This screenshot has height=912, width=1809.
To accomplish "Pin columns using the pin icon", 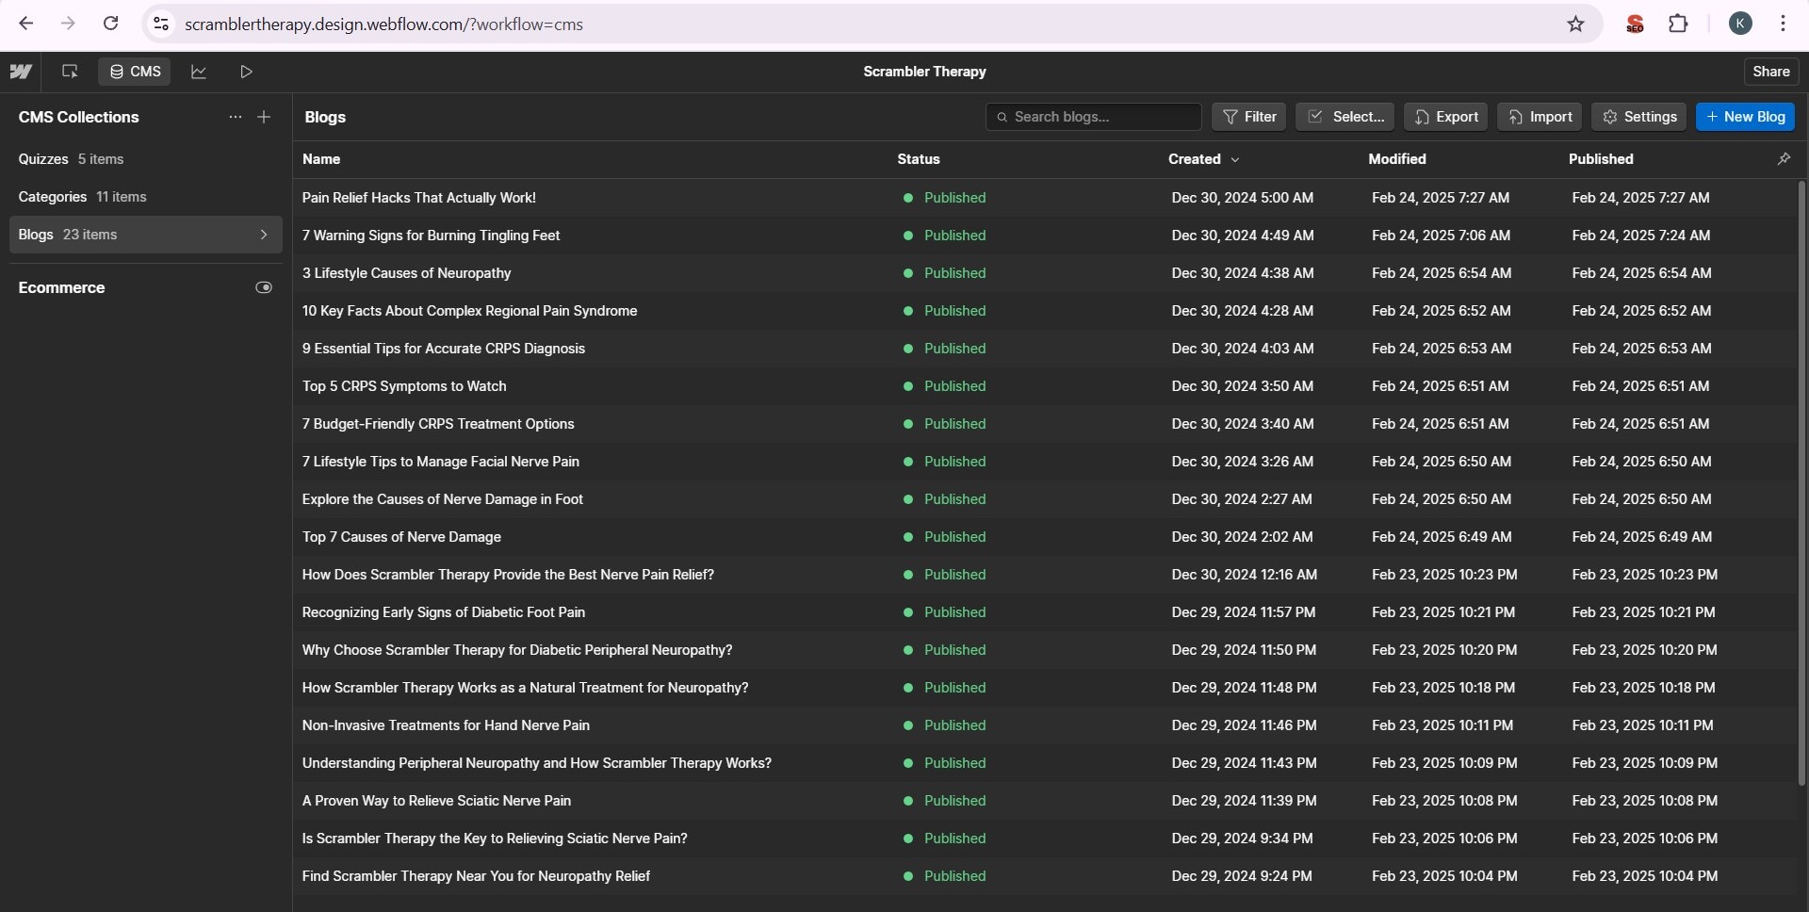I will [1784, 159].
